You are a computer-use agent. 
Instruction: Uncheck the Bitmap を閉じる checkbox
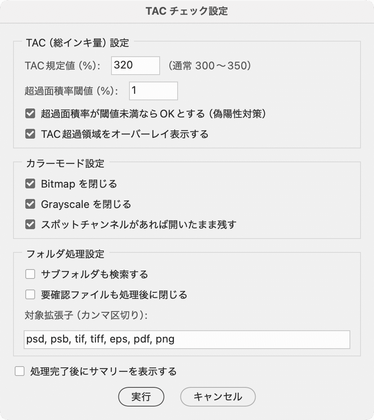coord(30,183)
